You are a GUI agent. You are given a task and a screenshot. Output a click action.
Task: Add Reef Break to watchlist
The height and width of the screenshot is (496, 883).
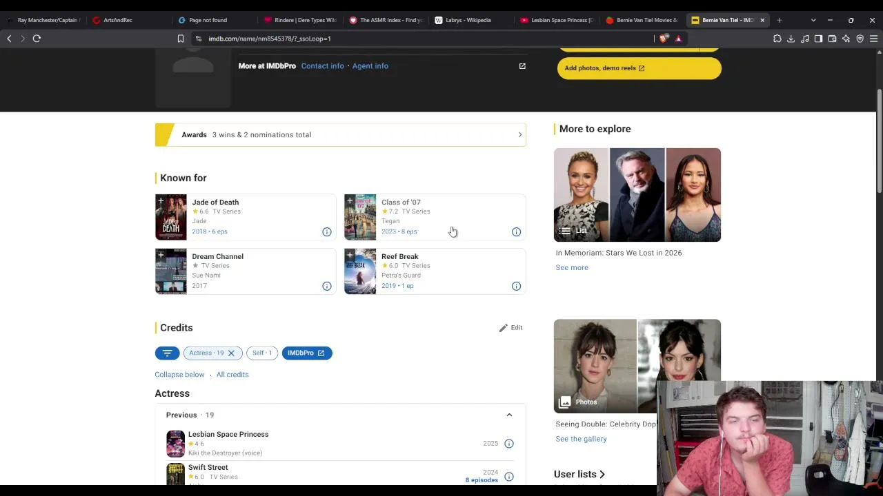350,256
